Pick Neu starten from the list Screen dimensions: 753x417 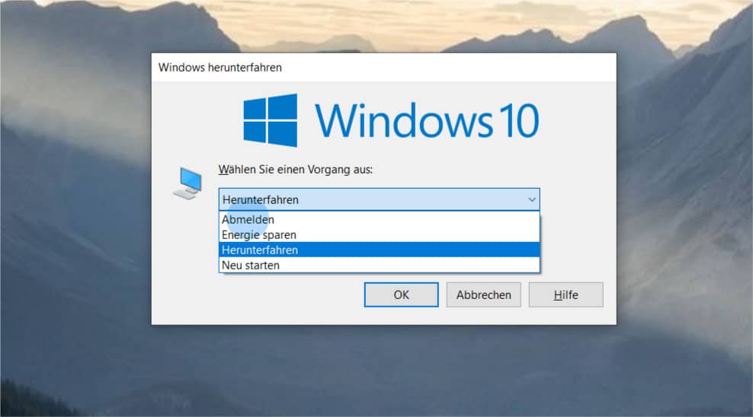(379, 265)
